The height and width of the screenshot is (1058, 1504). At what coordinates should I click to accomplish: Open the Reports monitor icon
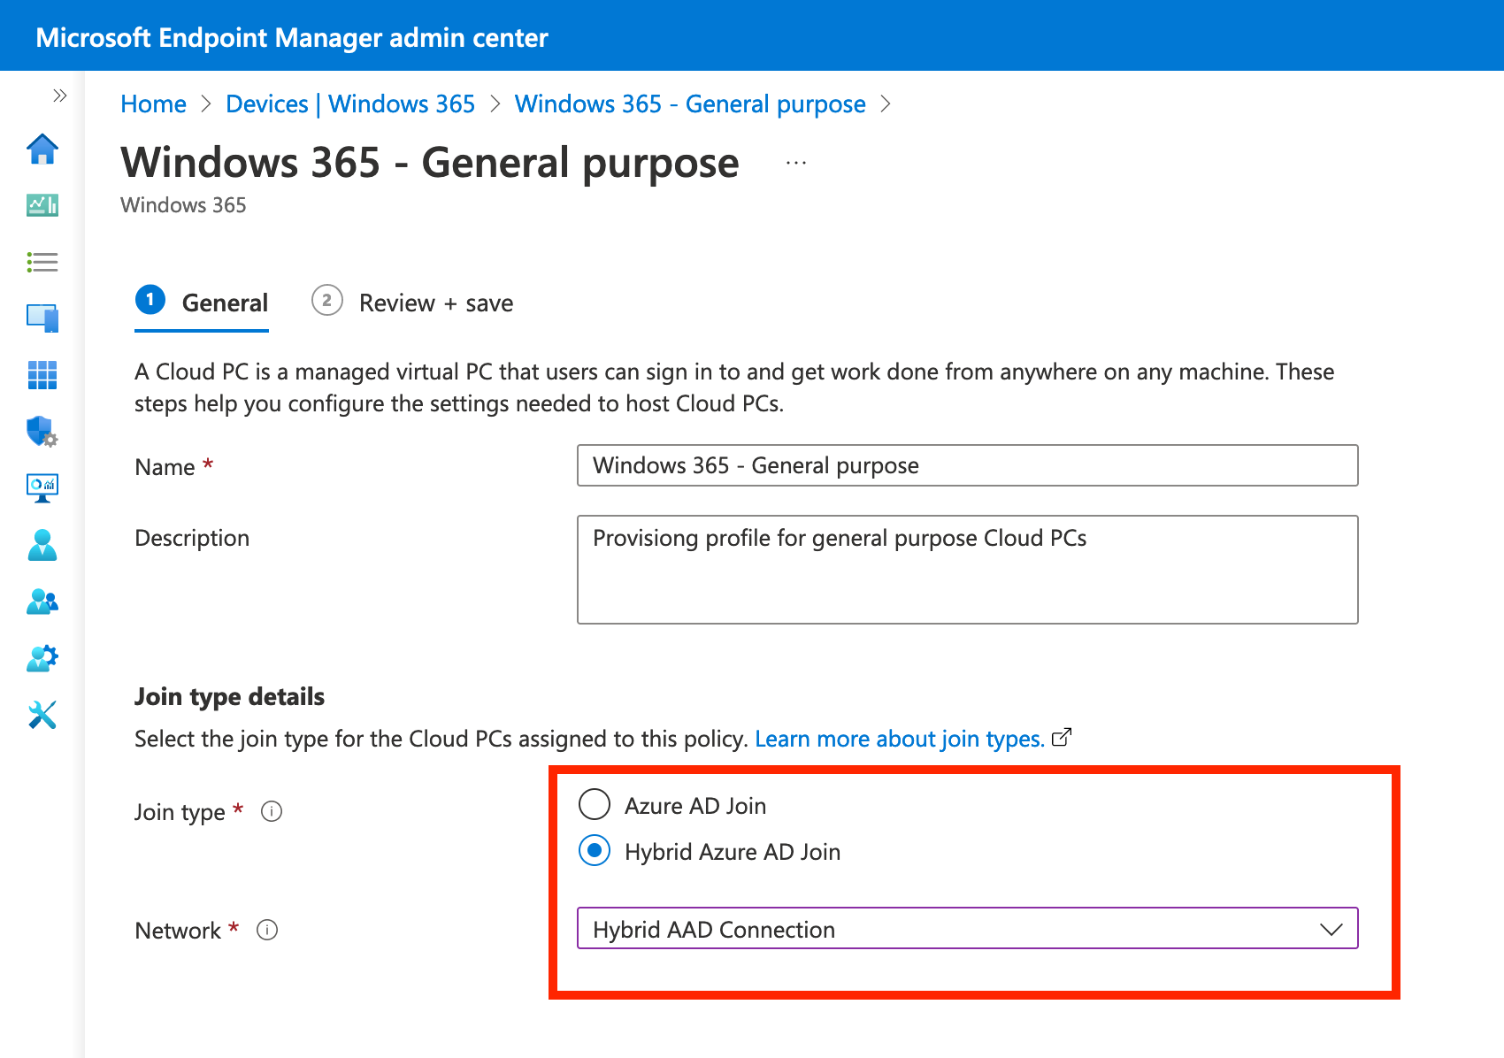[42, 487]
